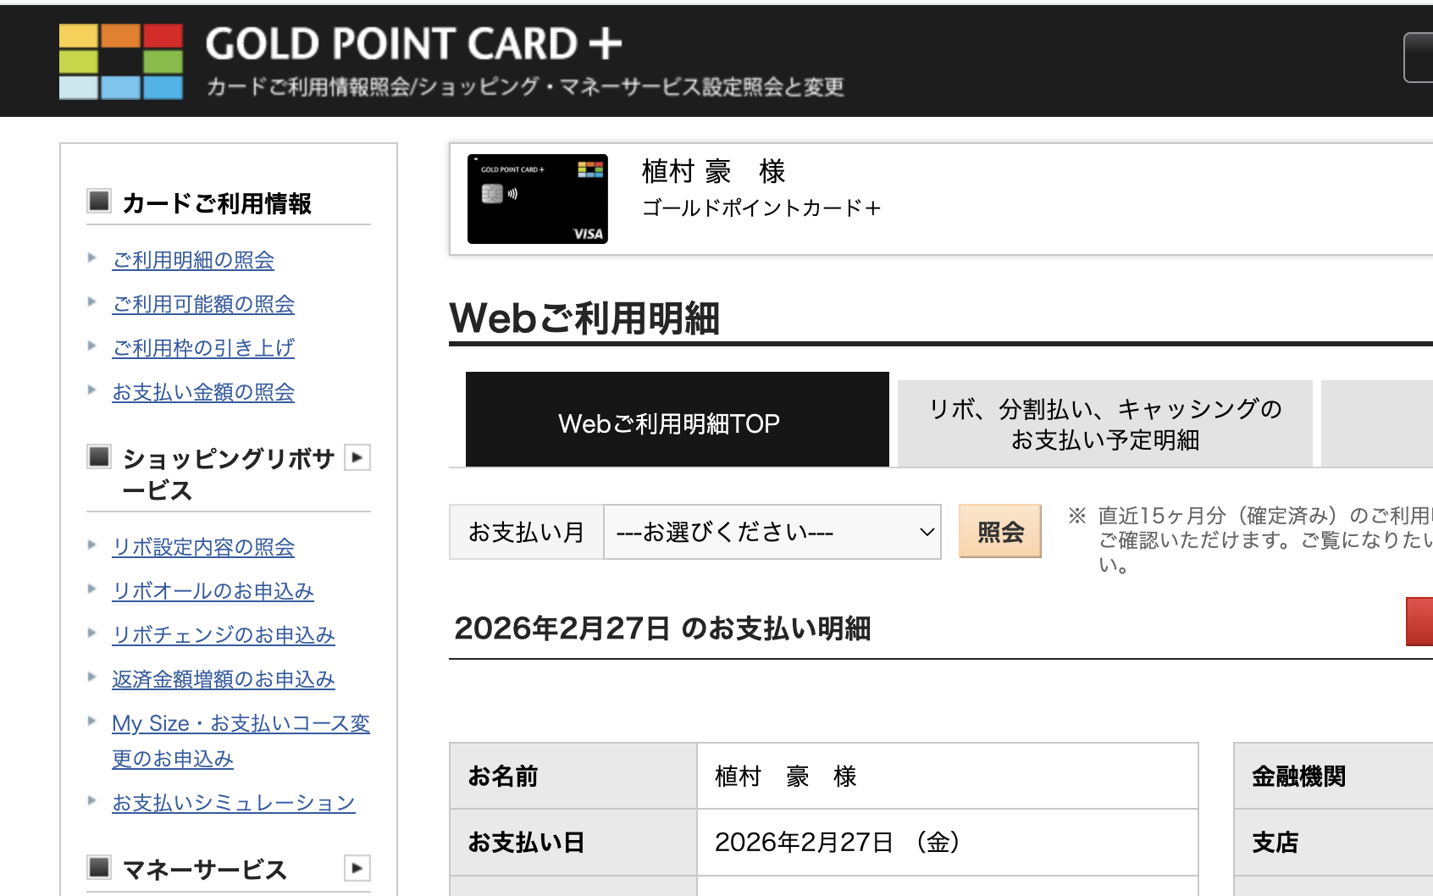
Task: Click the red button beside payment heading
Action: (x=1420, y=622)
